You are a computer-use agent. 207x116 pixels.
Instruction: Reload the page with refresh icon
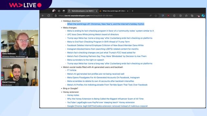(x=49, y=16)
